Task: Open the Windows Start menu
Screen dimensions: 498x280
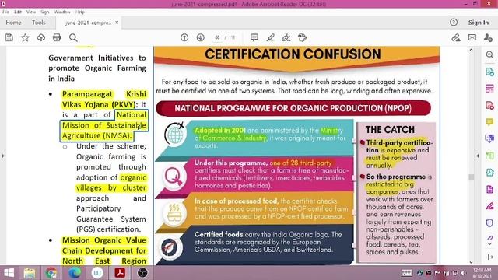Action: 9,273
